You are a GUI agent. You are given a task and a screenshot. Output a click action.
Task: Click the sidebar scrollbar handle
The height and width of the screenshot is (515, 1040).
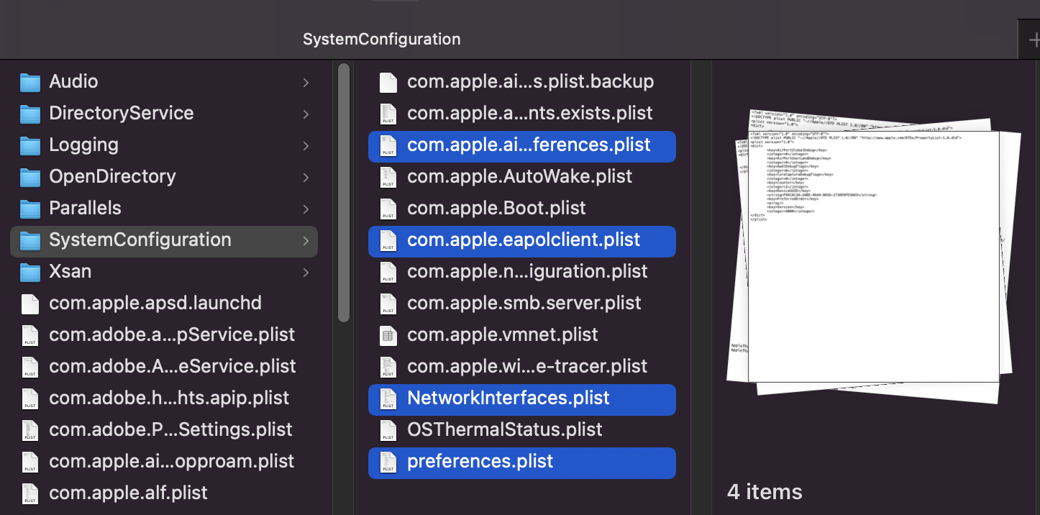pyautogui.click(x=345, y=194)
